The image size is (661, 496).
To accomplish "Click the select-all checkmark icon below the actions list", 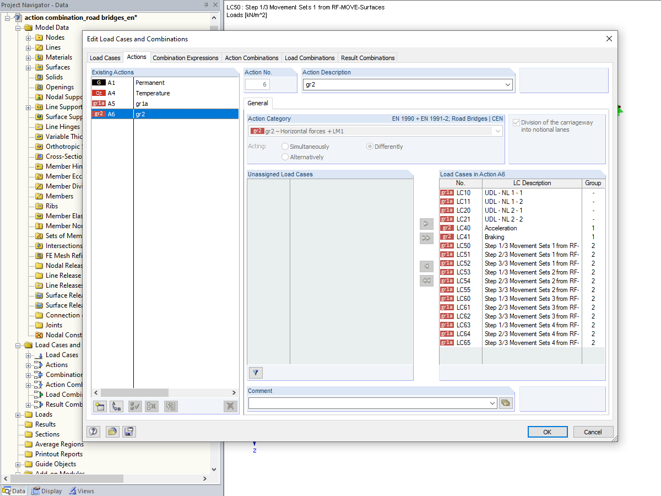I will (135, 406).
